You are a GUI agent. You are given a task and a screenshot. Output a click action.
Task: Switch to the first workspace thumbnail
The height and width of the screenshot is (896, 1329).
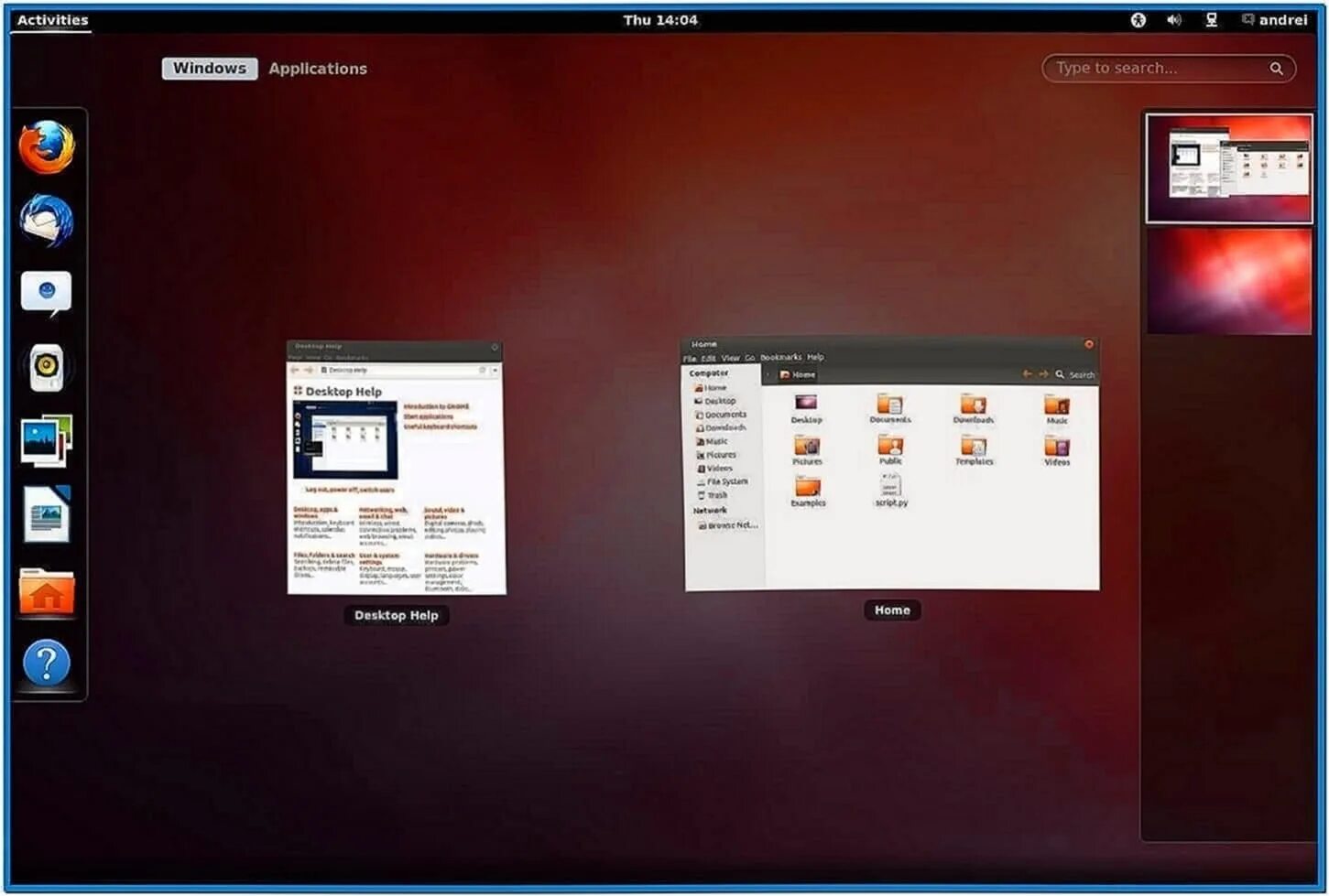1229,168
